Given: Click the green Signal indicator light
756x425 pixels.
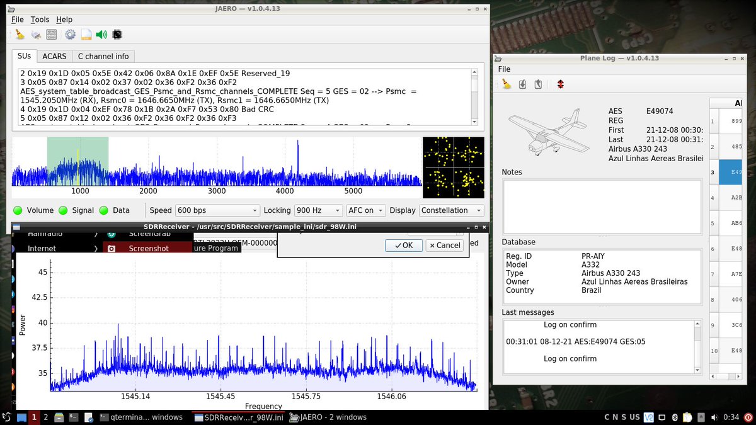Looking at the screenshot, I should pyautogui.click(x=63, y=210).
